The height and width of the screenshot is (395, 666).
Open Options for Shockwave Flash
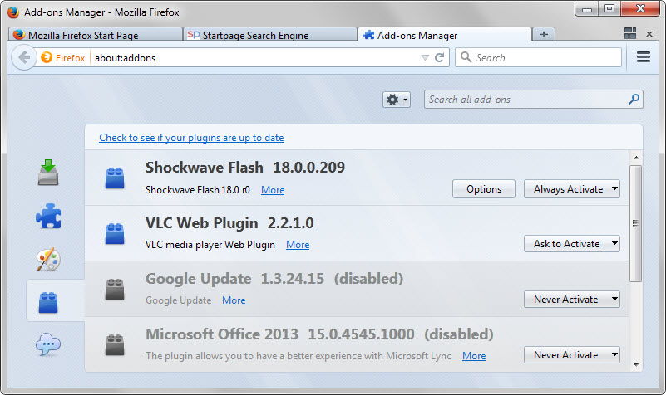click(x=484, y=189)
